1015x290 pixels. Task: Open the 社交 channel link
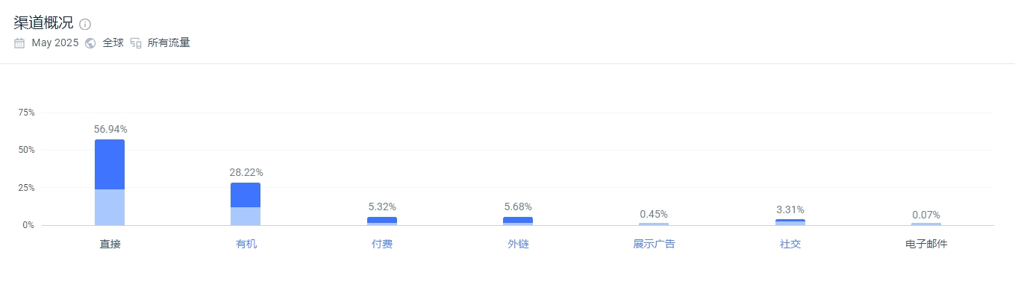click(790, 244)
